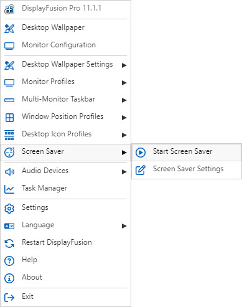Click the Multi-Monitor Taskbar ruler icon

tap(9, 100)
